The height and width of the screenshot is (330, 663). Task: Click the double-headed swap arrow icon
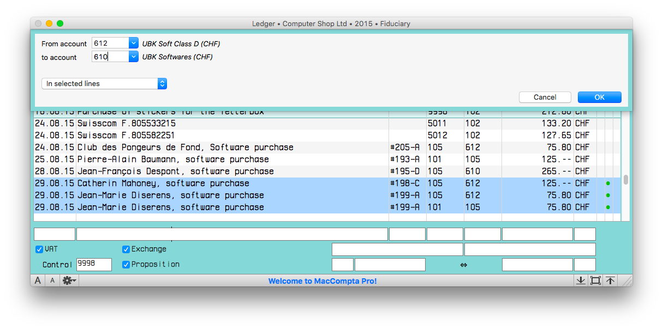click(x=464, y=265)
